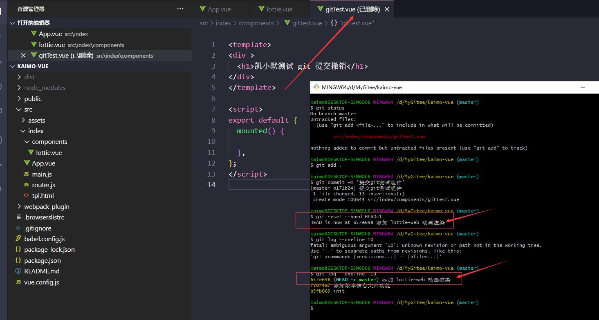Click the braces icon beside package.json
Image resolution: width=599 pixels, height=320 pixels.
pyautogui.click(x=18, y=260)
